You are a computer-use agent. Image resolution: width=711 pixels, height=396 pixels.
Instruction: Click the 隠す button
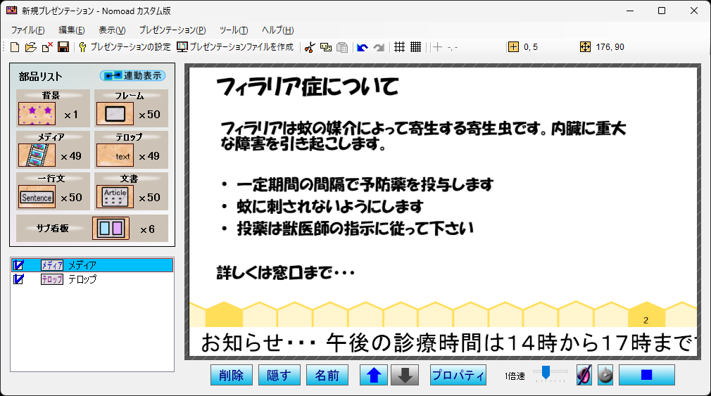(x=279, y=375)
